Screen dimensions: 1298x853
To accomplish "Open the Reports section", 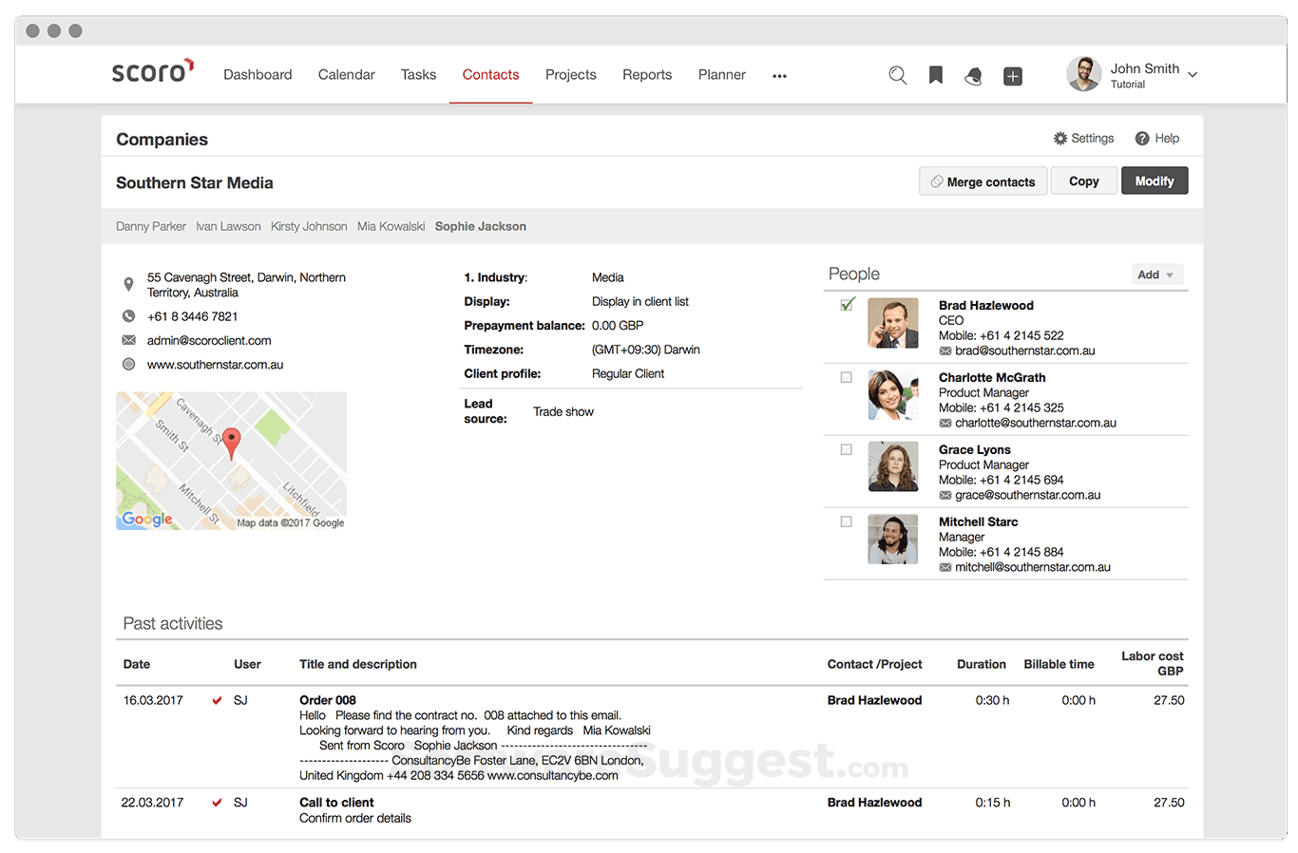I will pos(647,74).
